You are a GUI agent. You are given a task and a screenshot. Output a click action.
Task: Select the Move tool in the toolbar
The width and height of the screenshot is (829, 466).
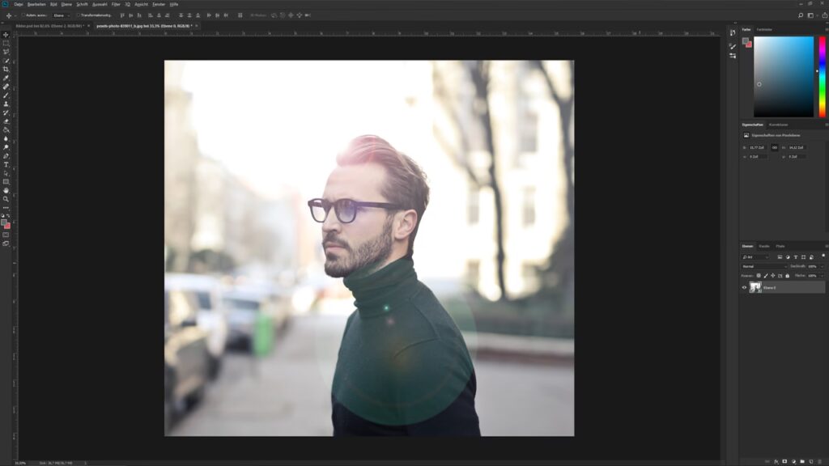click(x=6, y=35)
